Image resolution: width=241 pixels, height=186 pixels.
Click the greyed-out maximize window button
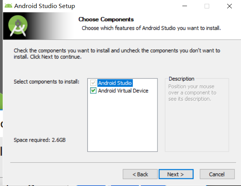tap(207, 6)
